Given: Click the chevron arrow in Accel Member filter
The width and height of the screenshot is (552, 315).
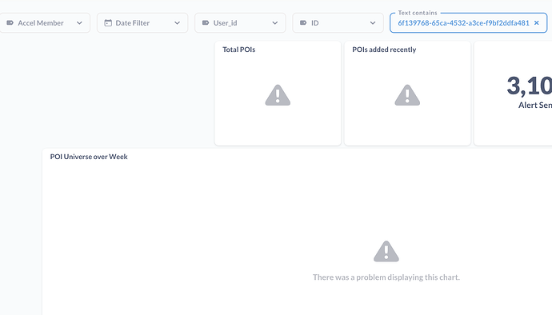Looking at the screenshot, I should [x=79, y=23].
